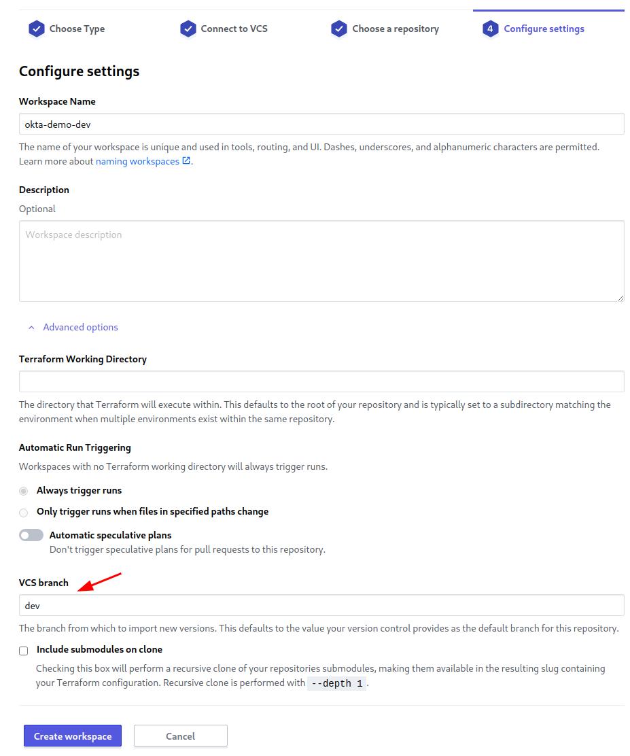Go to Choose Type step
This screenshot has width=630, height=756.
tap(77, 29)
